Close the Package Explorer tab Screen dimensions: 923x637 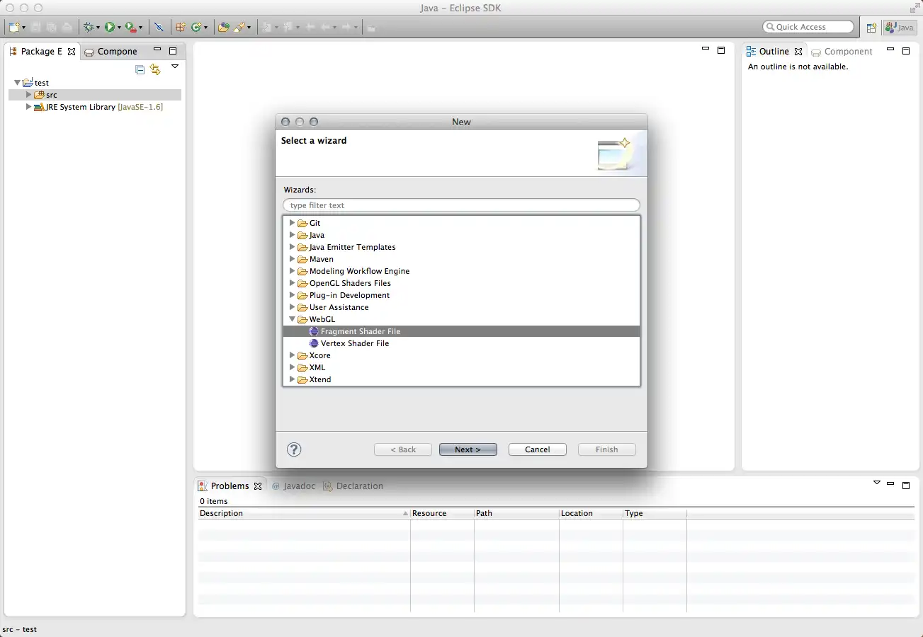pyautogui.click(x=72, y=52)
